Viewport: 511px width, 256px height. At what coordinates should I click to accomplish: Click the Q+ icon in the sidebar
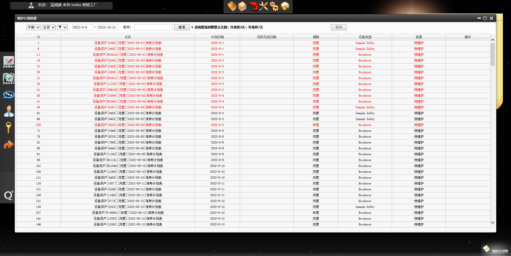(x=9, y=195)
